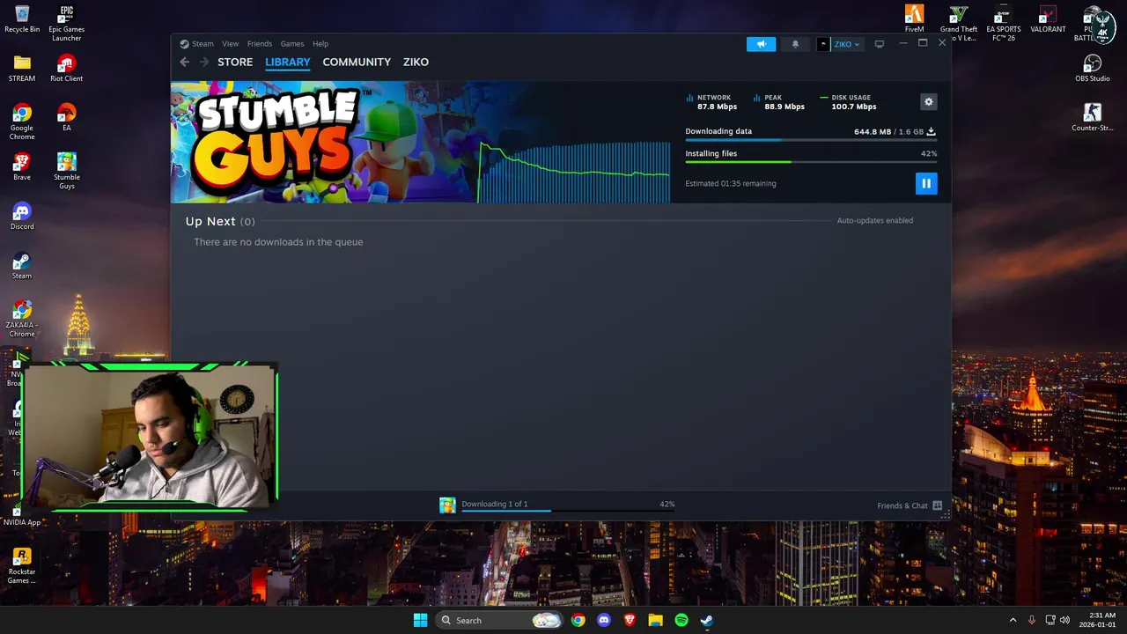
Task: Click the DISK USAGE 100.7 Mbps readout
Action: coord(849,102)
